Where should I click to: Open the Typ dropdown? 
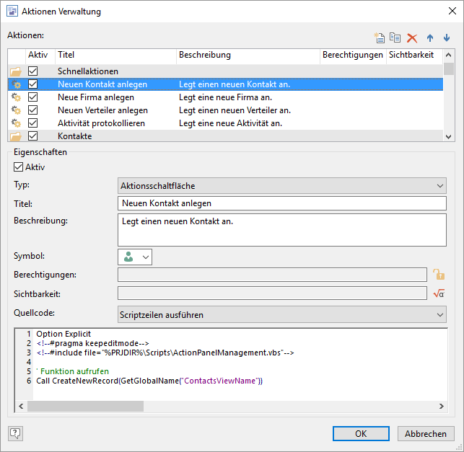281,186
